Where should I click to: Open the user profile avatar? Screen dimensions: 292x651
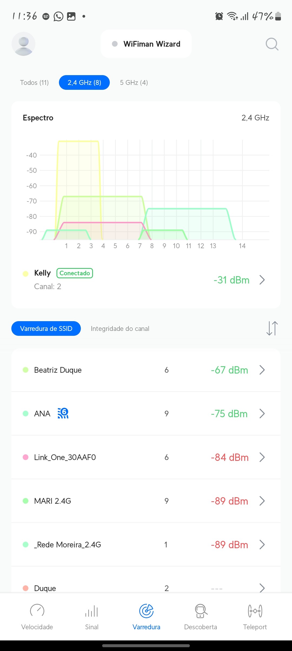click(x=24, y=44)
